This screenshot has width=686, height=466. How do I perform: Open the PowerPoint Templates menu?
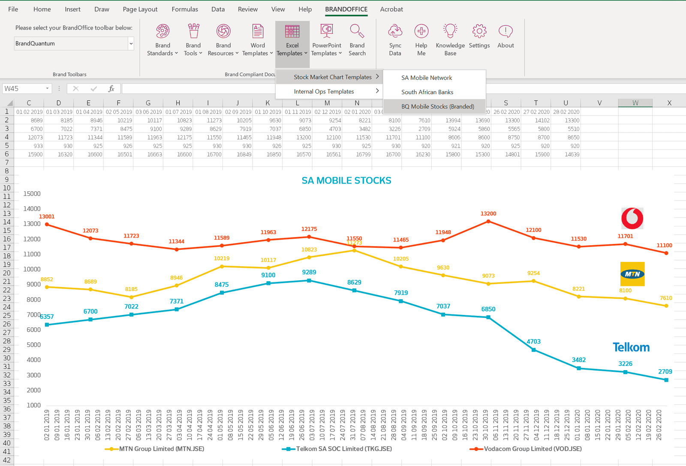pos(327,40)
